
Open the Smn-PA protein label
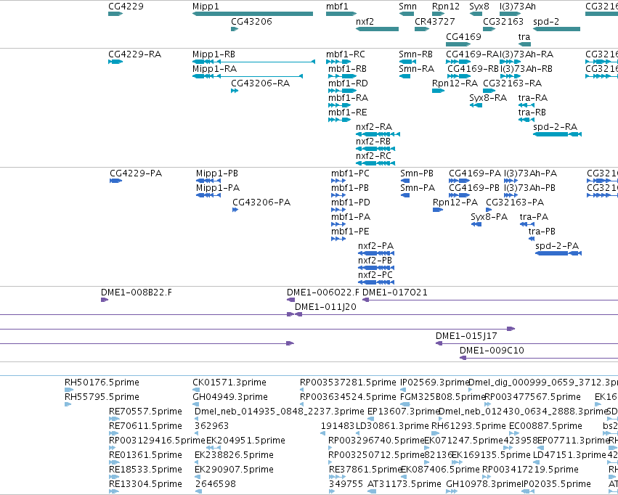[418, 188]
